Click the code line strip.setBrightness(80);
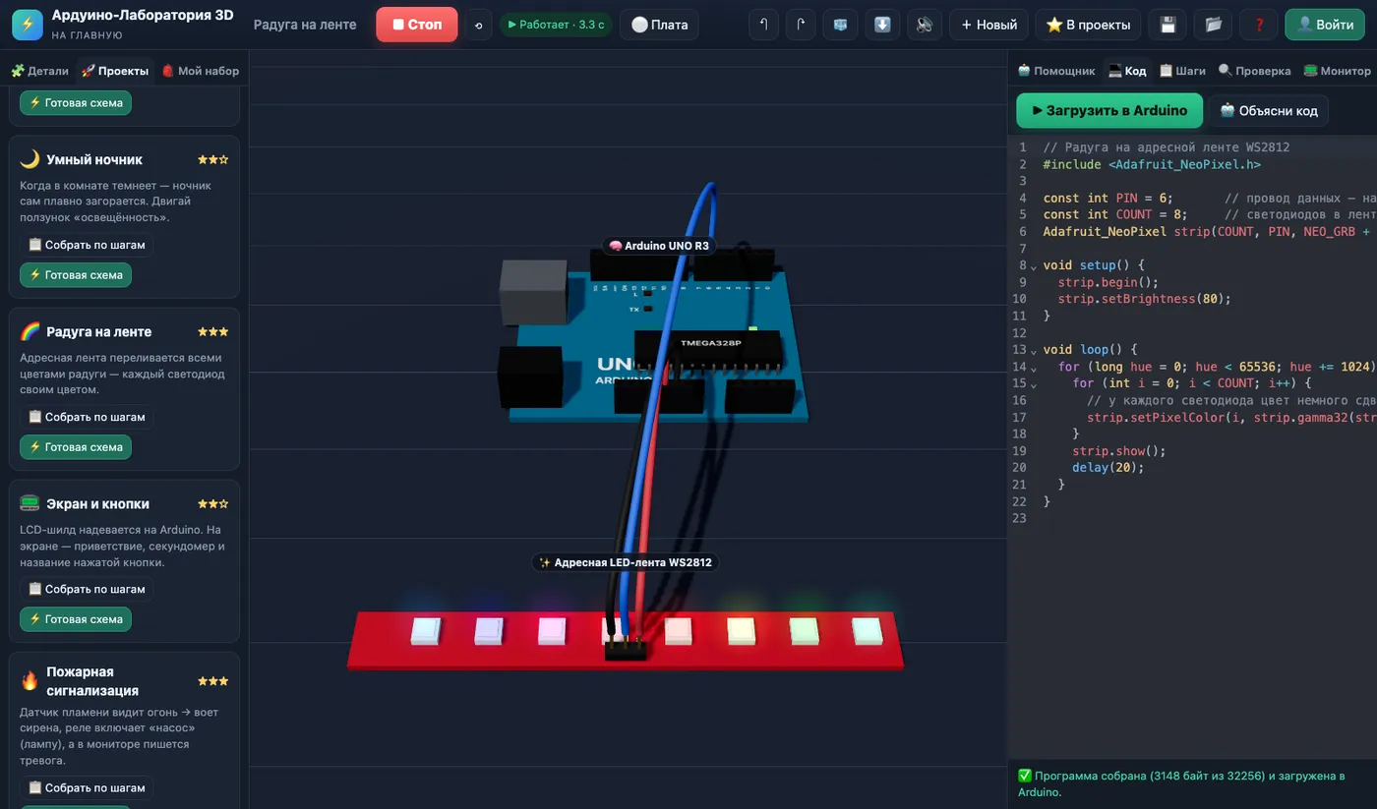Viewport: 1377px width, 809px height. 1145,299
